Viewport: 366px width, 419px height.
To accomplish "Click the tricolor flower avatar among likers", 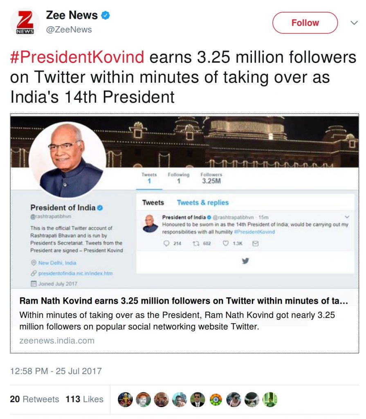I will pos(216,399).
